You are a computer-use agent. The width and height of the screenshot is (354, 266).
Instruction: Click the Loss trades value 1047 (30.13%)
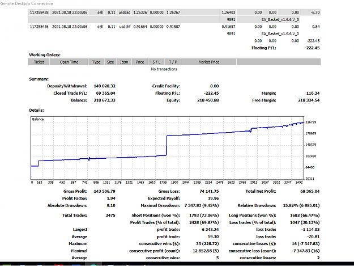(x=305, y=222)
